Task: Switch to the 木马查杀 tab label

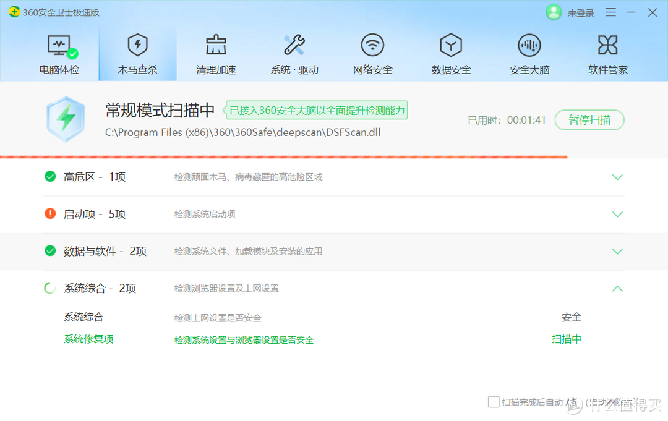Action: pos(137,70)
